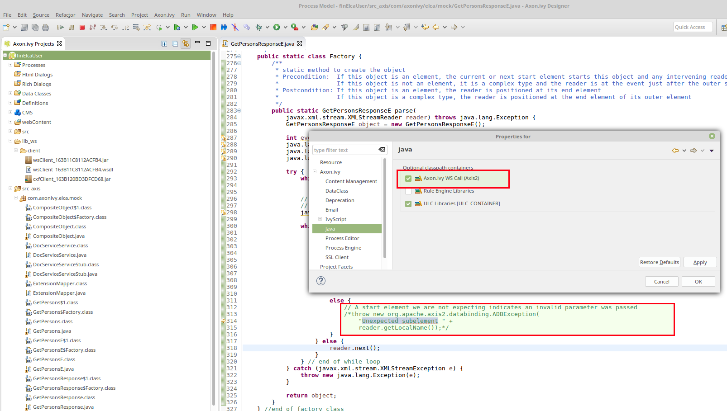The width and height of the screenshot is (727, 411).
Task: Open the Window menu
Action: click(x=206, y=15)
